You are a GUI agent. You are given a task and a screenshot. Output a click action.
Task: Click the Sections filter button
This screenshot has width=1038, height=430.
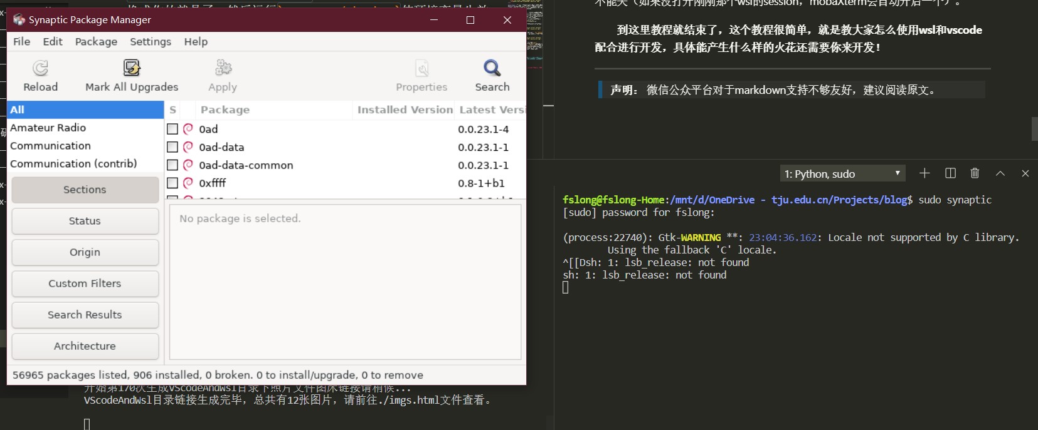(x=85, y=190)
